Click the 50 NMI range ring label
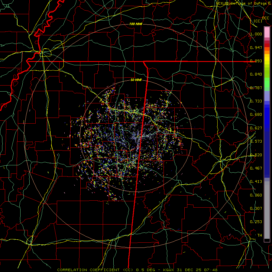272x272 pixels. click(136, 80)
